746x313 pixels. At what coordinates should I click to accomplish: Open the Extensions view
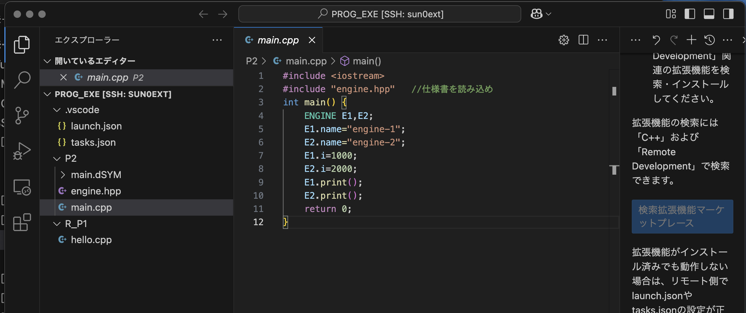22,222
